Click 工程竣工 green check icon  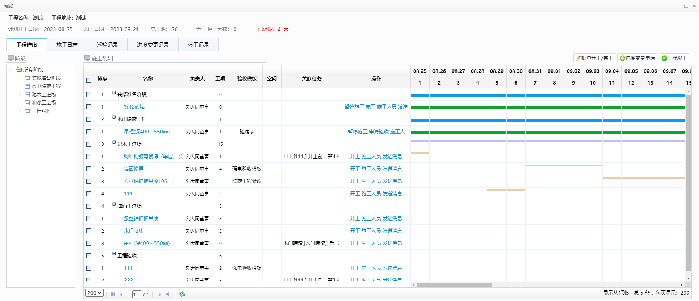tap(664, 58)
